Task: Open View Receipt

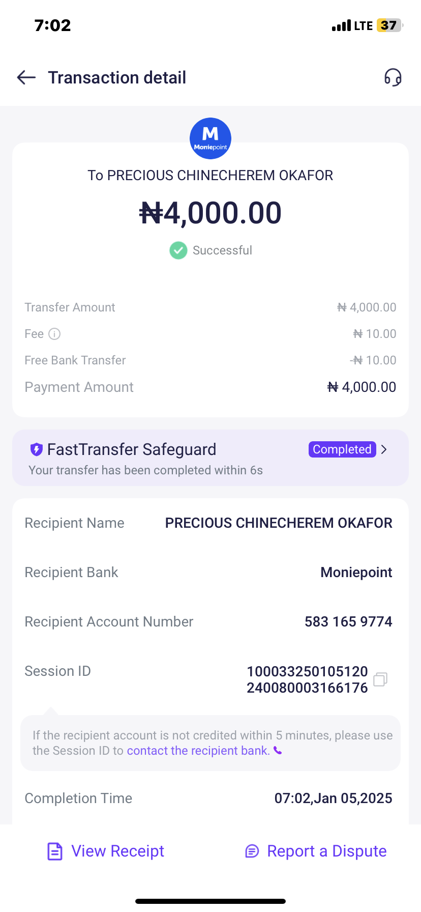Action: coord(117,851)
